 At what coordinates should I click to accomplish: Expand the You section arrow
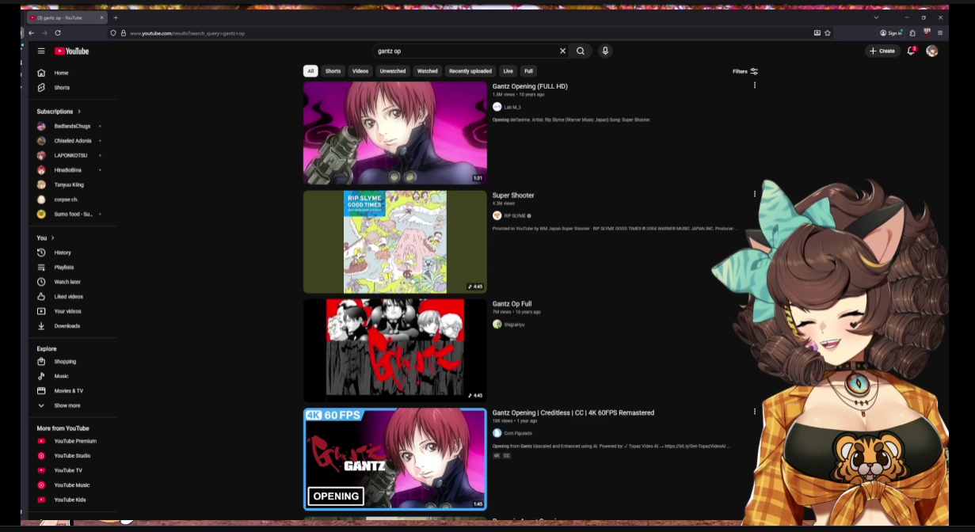coord(52,237)
